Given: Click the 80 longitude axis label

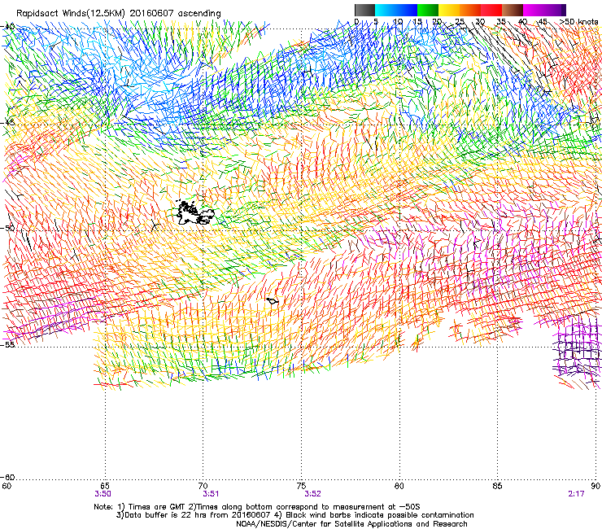Looking at the screenshot, I should 399,486.
